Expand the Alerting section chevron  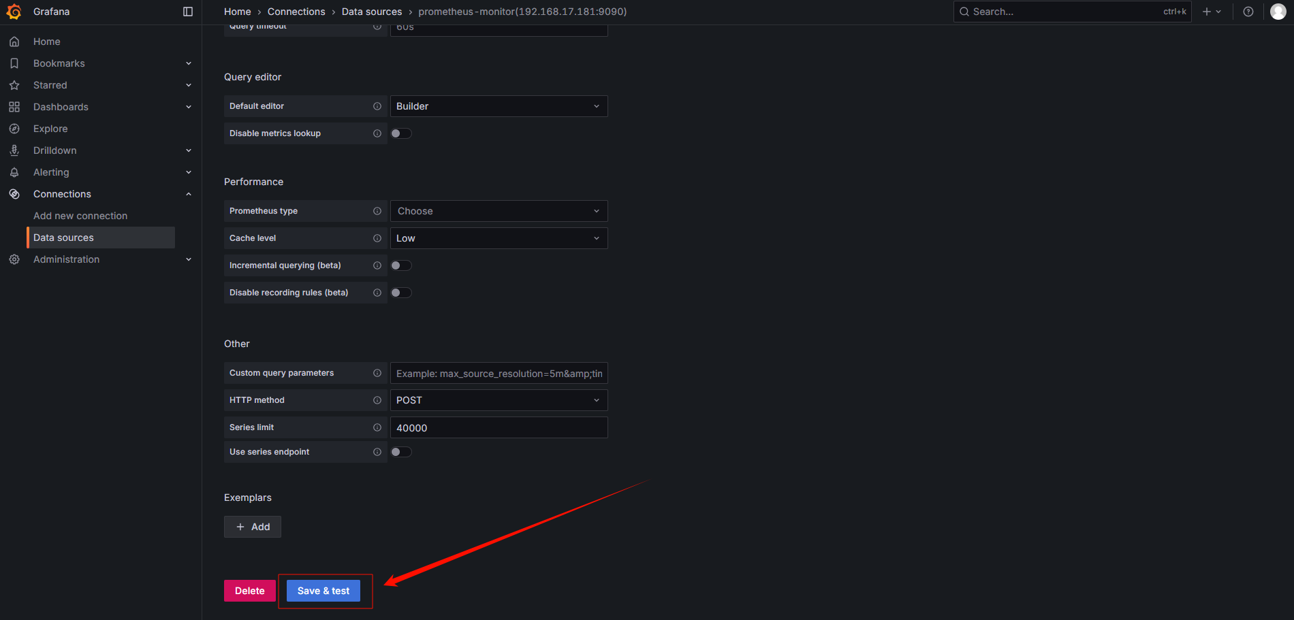coord(189,172)
